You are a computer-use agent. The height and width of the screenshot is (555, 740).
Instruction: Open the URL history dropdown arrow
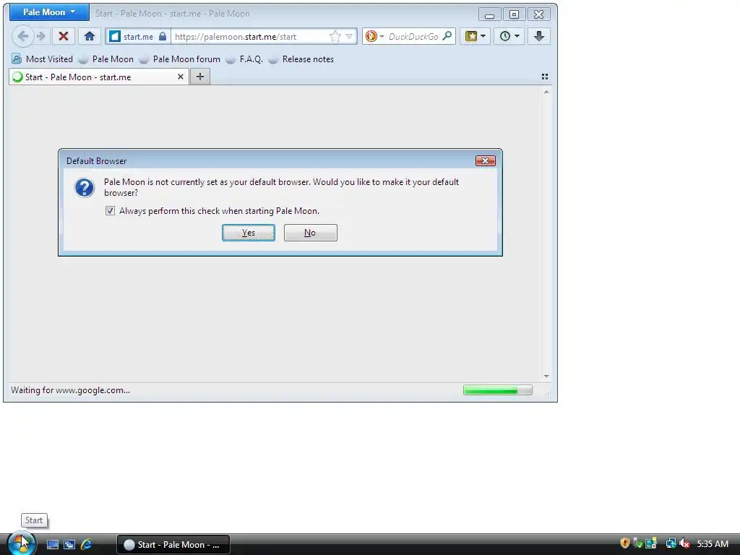(349, 36)
